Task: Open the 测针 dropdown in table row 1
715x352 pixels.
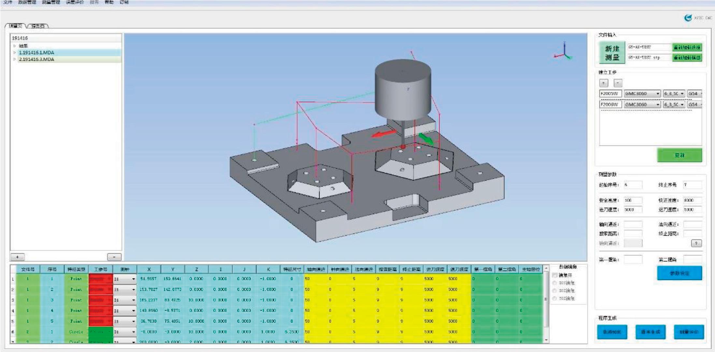Action: click(x=125, y=279)
